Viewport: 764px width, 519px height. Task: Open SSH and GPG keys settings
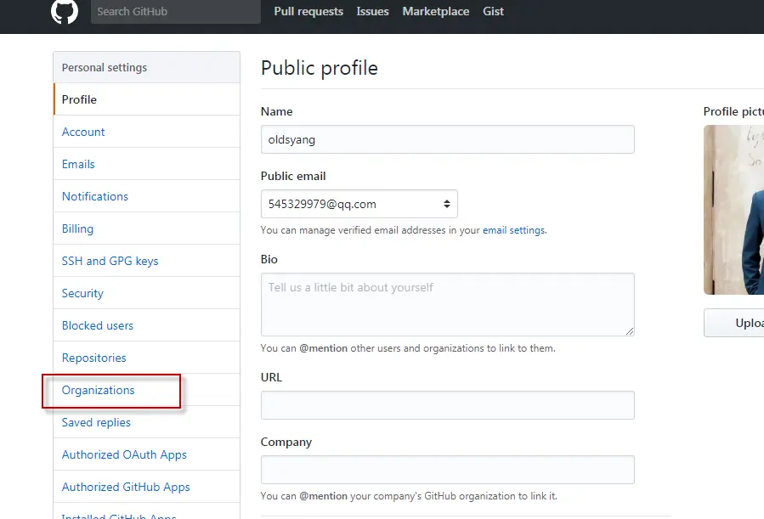click(x=110, y=261)
